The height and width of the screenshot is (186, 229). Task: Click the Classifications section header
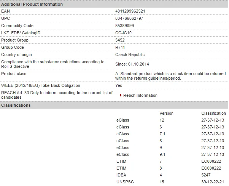click(x=16, y=105)
